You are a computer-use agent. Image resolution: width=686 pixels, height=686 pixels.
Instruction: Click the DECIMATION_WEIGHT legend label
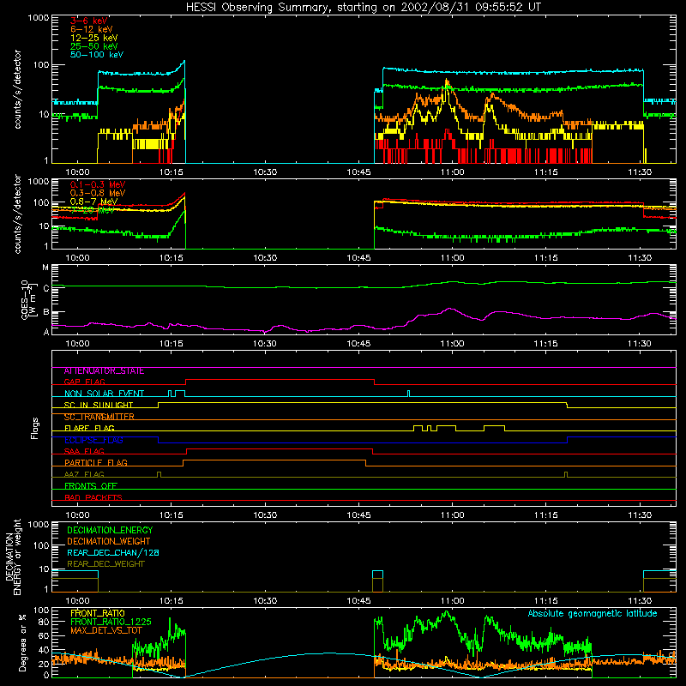coord(109,542)
